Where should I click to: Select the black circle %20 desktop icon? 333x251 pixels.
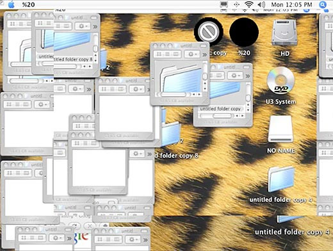[244, 36]
